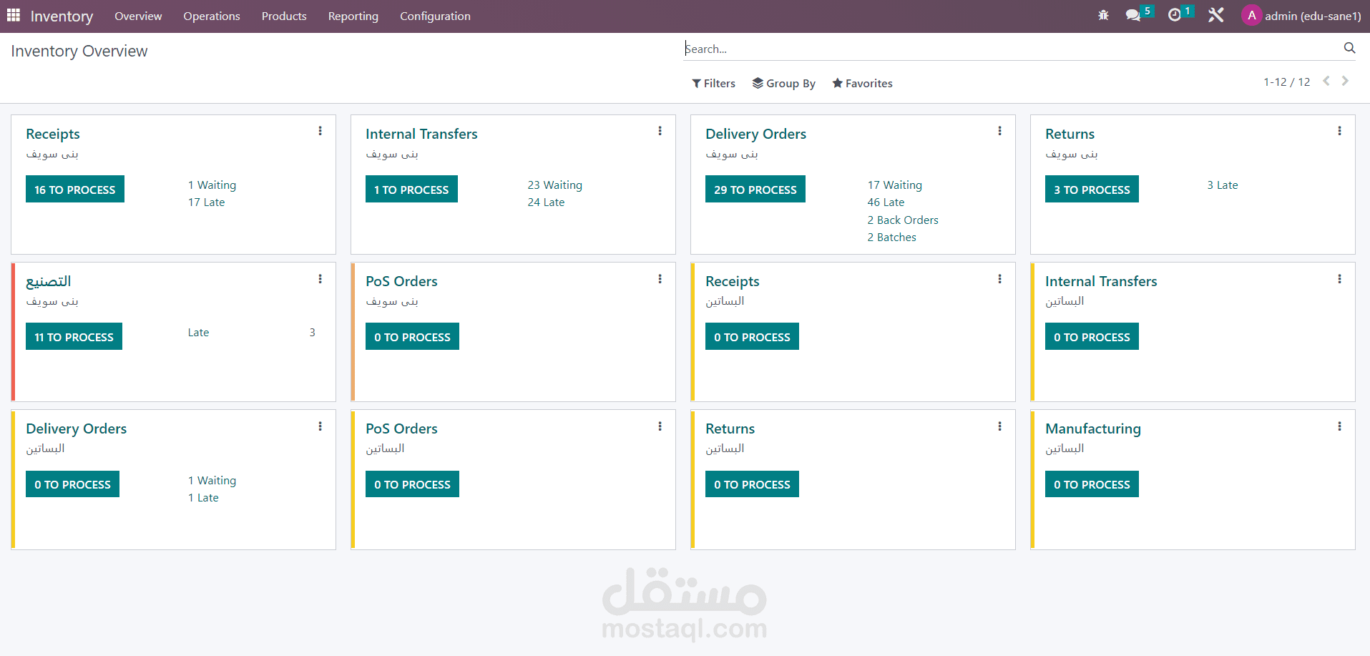1370x656 pixels.
Task: Open kebab menu on التصنيع card
Action: point(320,279)
